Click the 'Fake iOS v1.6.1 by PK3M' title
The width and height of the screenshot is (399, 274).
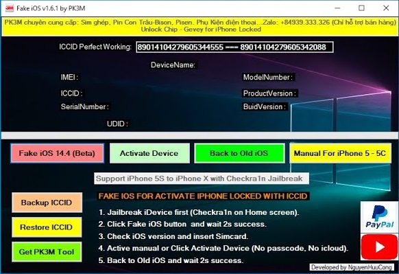[x=51, y=8]
